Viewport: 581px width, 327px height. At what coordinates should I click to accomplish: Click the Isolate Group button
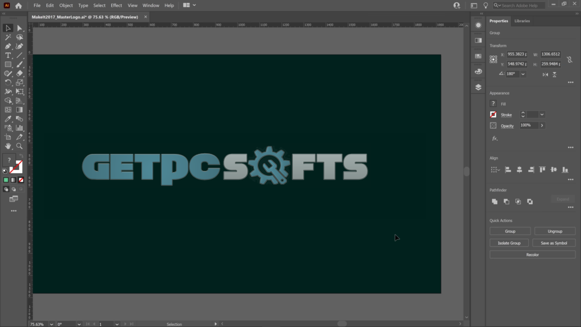[x=509, y=243]
